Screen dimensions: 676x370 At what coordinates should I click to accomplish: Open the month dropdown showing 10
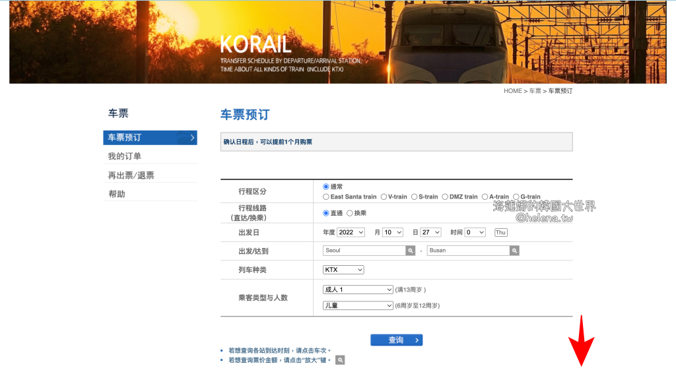pos(393,232)
